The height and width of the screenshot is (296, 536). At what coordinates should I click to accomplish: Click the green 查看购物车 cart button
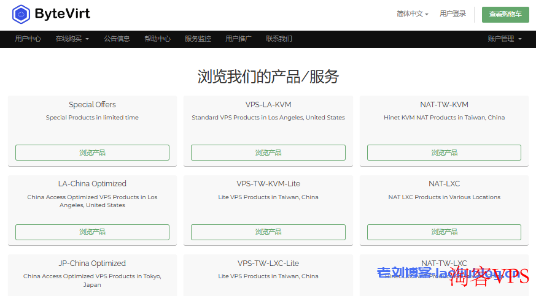(x=505, y=14)
